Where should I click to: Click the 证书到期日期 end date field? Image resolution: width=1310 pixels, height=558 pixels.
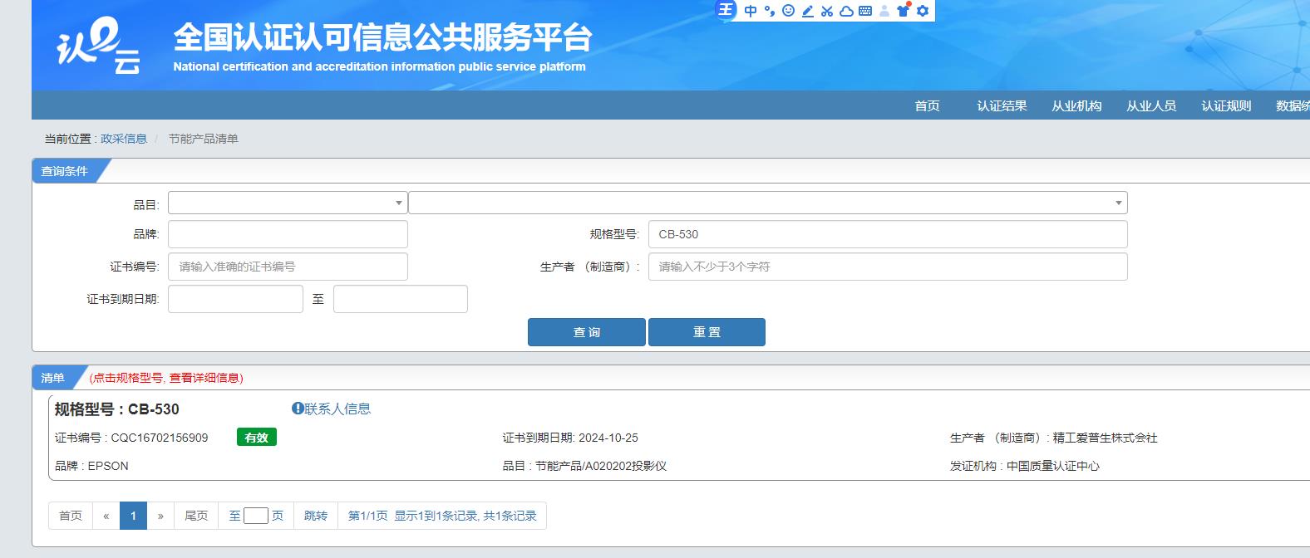[401, 299]
